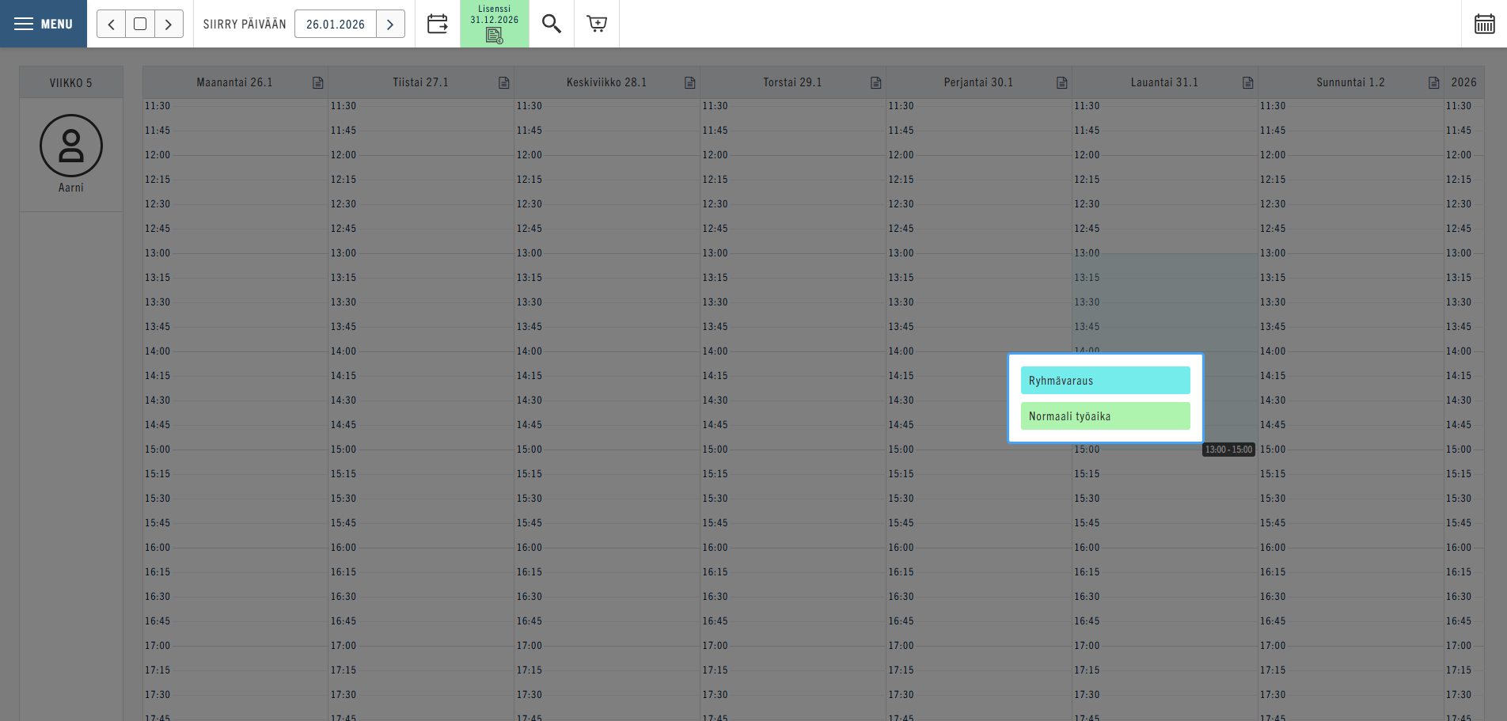This screenshot has width=1507, height=721.
Task: Open the note icon for Maanantai 26.1
Action: tap(318, 83)
